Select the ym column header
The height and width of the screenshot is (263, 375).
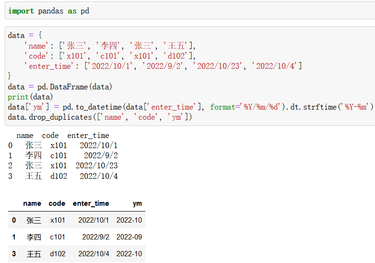pyautogui.click(x=137, y=203)
